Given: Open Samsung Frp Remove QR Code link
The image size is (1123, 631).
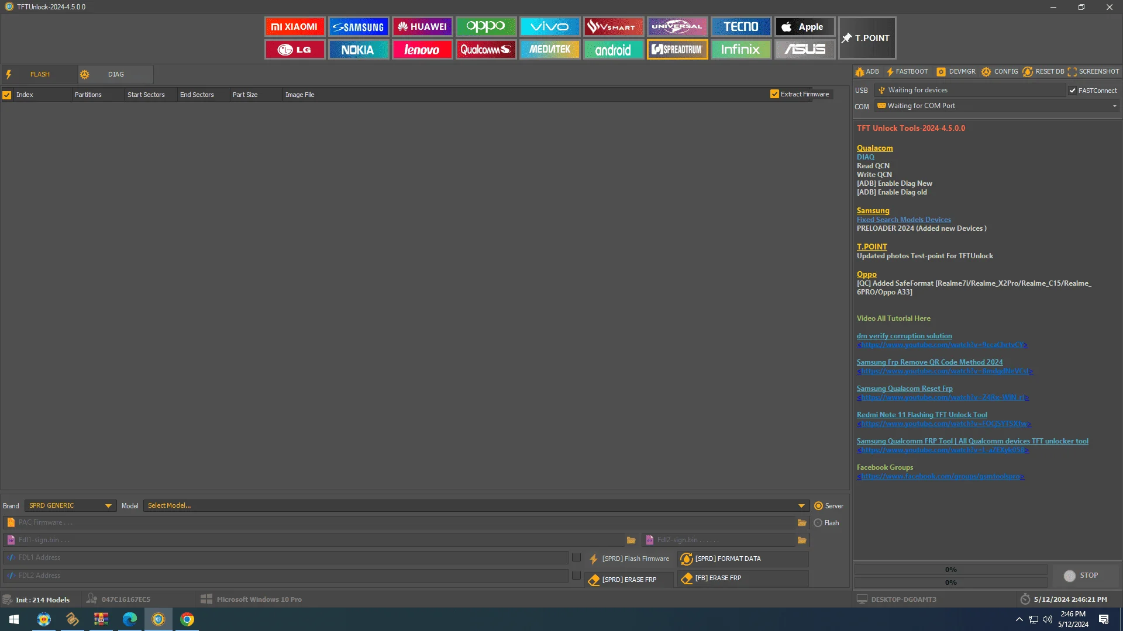Looking at the screenshot, I should [929, 362].
